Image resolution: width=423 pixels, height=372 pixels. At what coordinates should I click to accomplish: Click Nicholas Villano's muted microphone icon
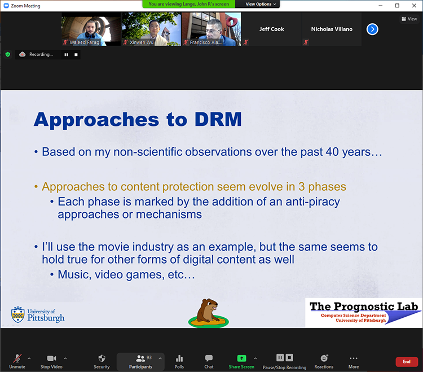[306, 42]
